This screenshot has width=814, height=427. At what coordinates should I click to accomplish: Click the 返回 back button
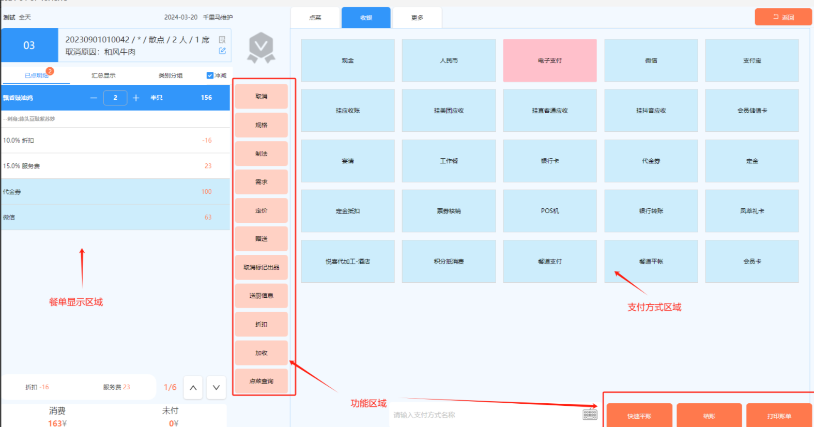pyautogui.click(x=783, y=17)
